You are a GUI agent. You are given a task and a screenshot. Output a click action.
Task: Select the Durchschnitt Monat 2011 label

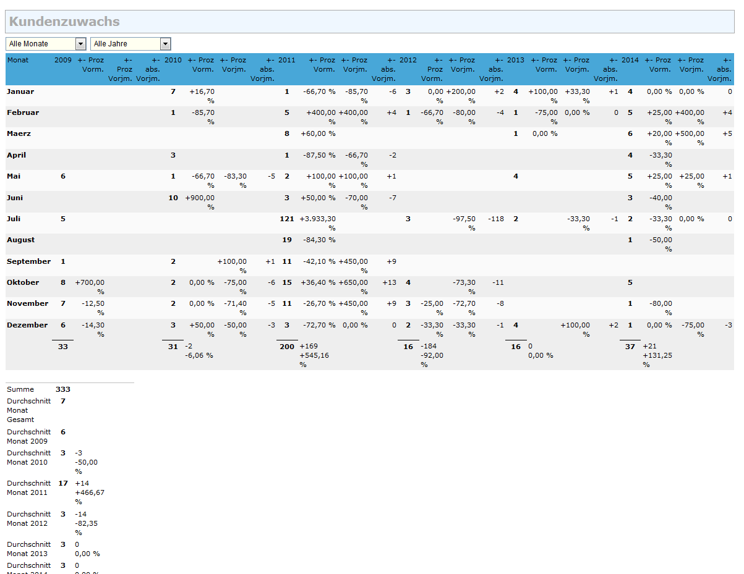(28, 488)
